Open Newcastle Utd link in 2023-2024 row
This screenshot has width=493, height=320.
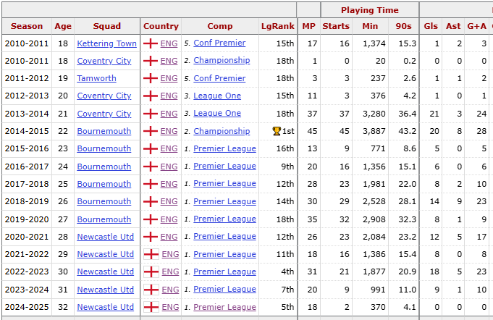pos(105,290)
